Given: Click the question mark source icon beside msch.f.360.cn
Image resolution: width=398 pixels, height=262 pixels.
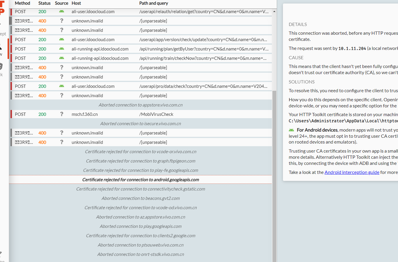Looking at the screenshot, I should click(x=61, y=114).
